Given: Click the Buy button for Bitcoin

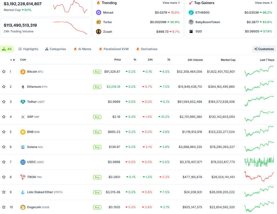Looking at the screenshot, I should coord(97,72).
